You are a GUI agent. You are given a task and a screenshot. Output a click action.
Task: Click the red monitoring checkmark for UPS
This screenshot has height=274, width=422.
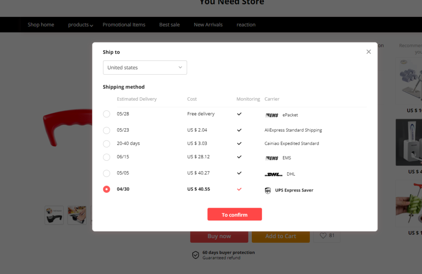coord(239,190)
